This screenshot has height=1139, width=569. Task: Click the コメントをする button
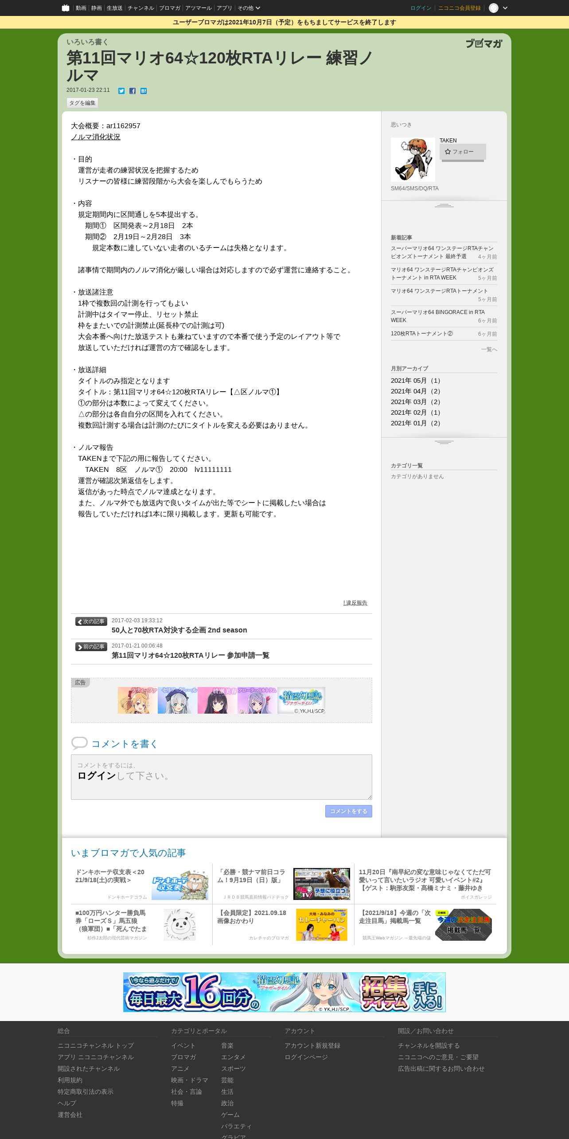coord(349,811)
